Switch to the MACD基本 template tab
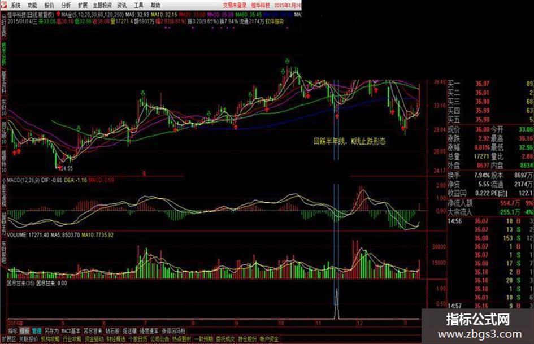The width and height of the screenshot is (534, 344). click(71, 330)
